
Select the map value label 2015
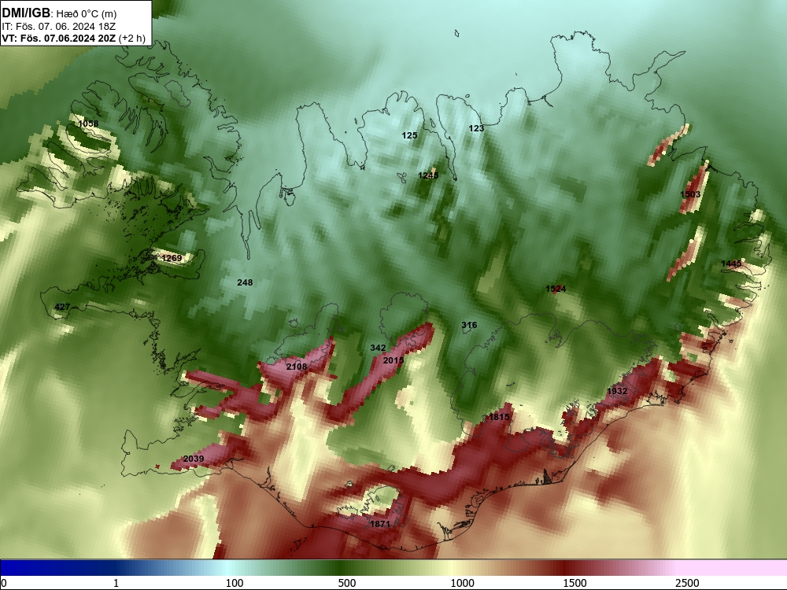point(393,360)
